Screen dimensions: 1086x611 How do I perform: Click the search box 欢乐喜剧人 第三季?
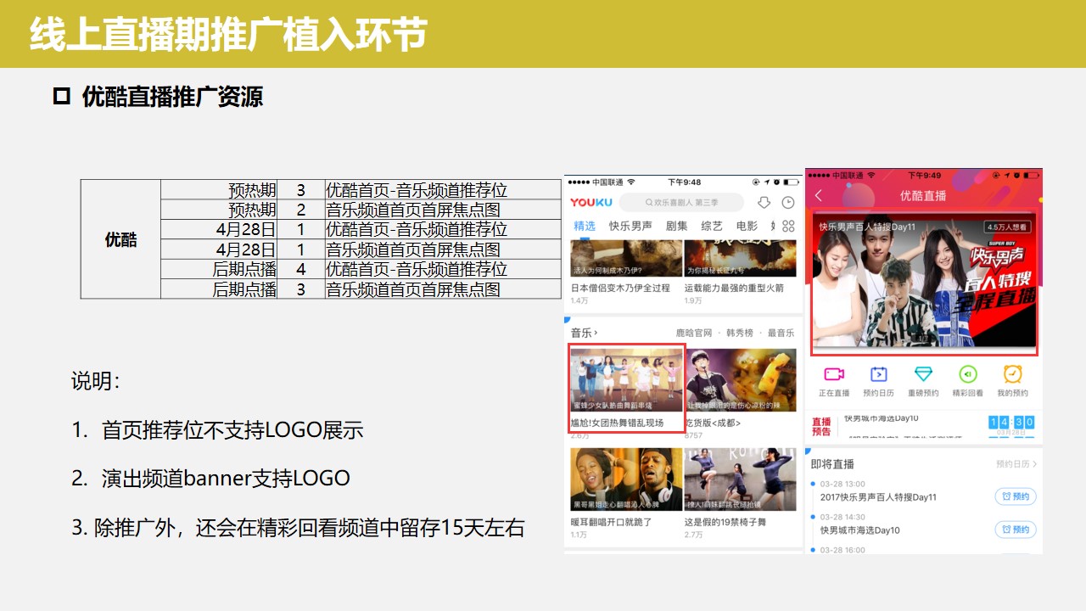click(x=681, y=203)
